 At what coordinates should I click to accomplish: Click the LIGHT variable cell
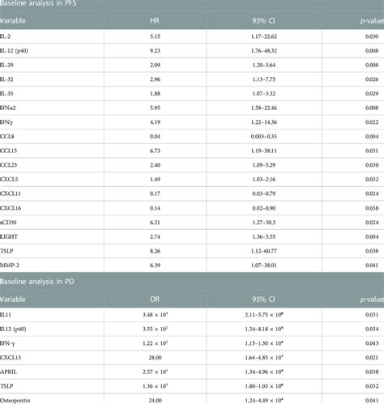(x=9, y=236)
